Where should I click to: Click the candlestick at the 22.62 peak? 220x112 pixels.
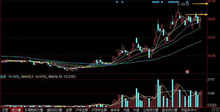[x=178, y=13]
